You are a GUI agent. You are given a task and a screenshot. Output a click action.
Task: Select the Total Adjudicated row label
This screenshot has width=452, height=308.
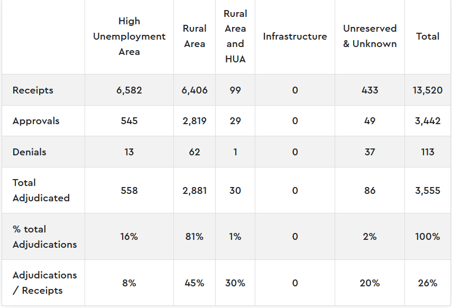(x=41, y=190)
